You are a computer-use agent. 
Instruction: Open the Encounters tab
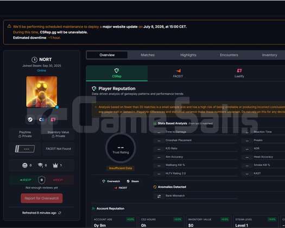229,55
